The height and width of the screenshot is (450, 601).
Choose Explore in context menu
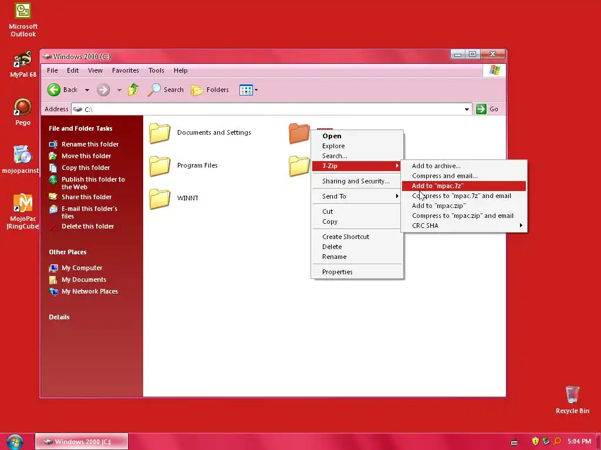[x=357, y=146]
